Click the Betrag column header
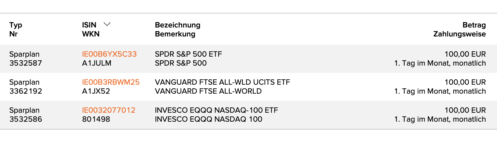This screenshot has height=143, width=497. pyautogui.click(x=474, y=25)
